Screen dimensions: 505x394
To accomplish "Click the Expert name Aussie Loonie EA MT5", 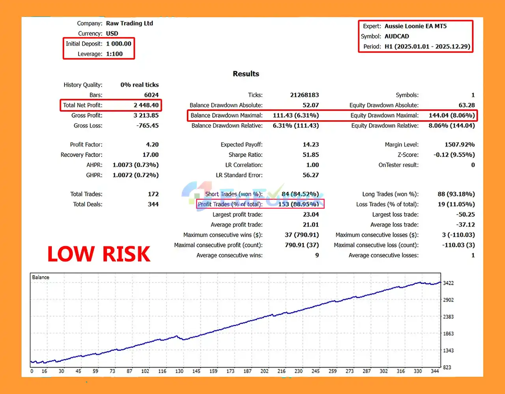I will (415, 26).
